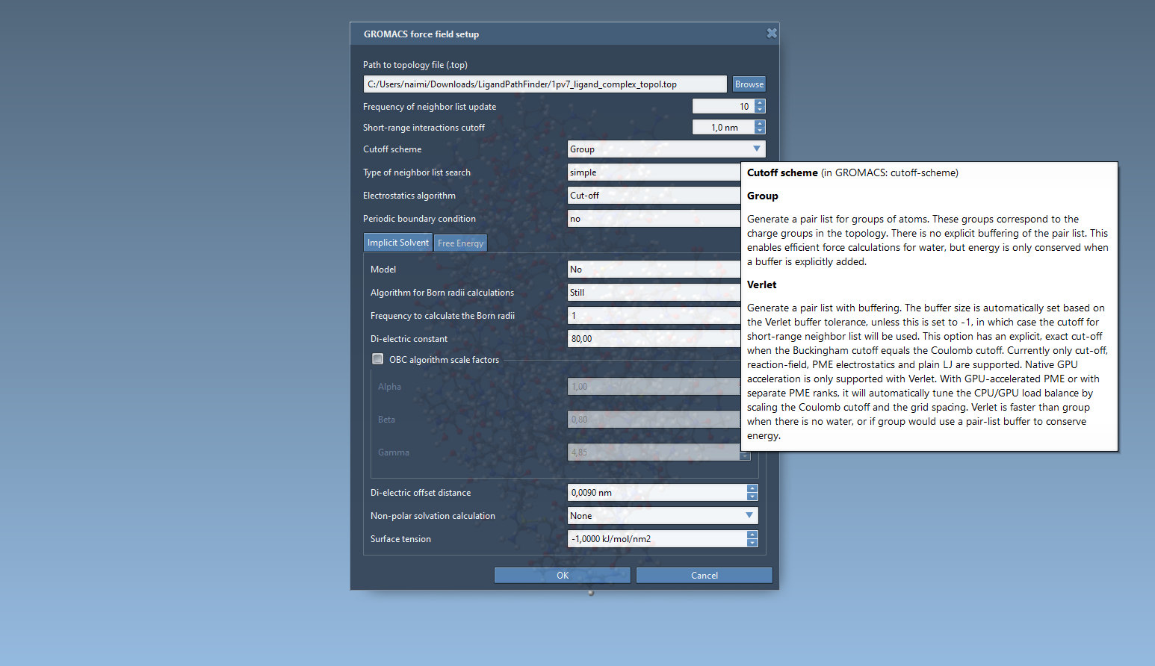Close the GROMACS force field setup dialog
This screenshot has height=666, width=1155.
(x=772, y=33)
